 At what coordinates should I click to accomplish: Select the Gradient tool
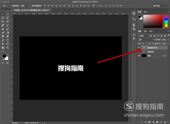pos(8,33)
